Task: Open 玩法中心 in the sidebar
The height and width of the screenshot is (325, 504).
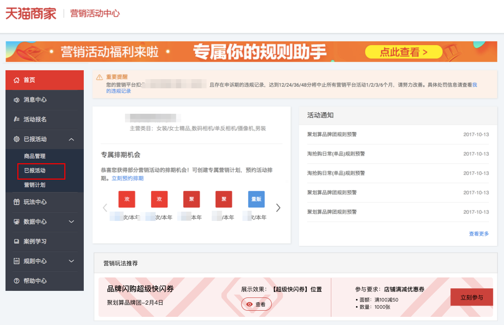Action: 44,202
